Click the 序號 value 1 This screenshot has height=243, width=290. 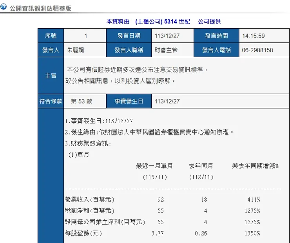pos(85,36)
